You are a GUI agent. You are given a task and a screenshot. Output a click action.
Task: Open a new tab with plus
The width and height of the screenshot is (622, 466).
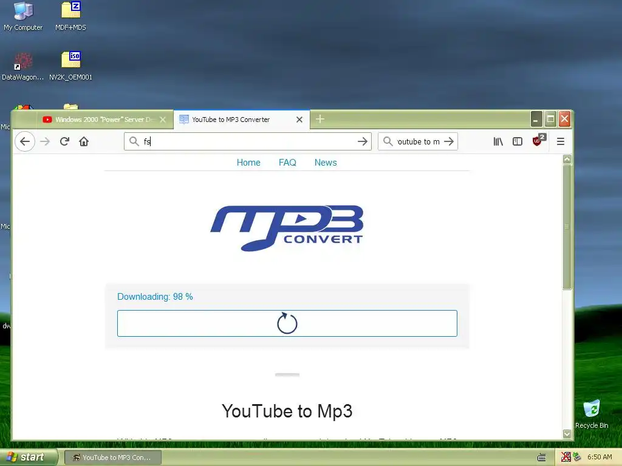(320, 119)
